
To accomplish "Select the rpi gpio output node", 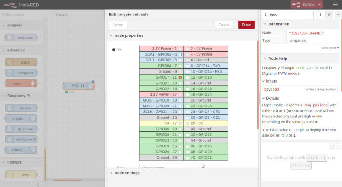I will pyautogui.click(x=21, y=119).
